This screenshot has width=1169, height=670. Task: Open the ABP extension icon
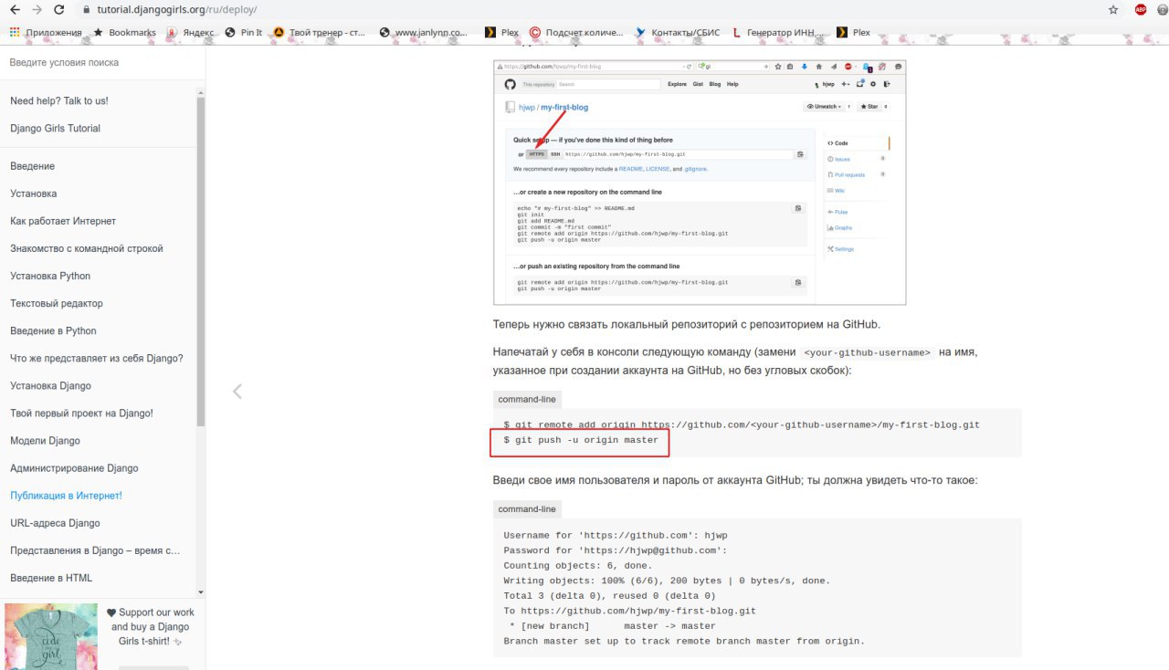point(1141,10)
